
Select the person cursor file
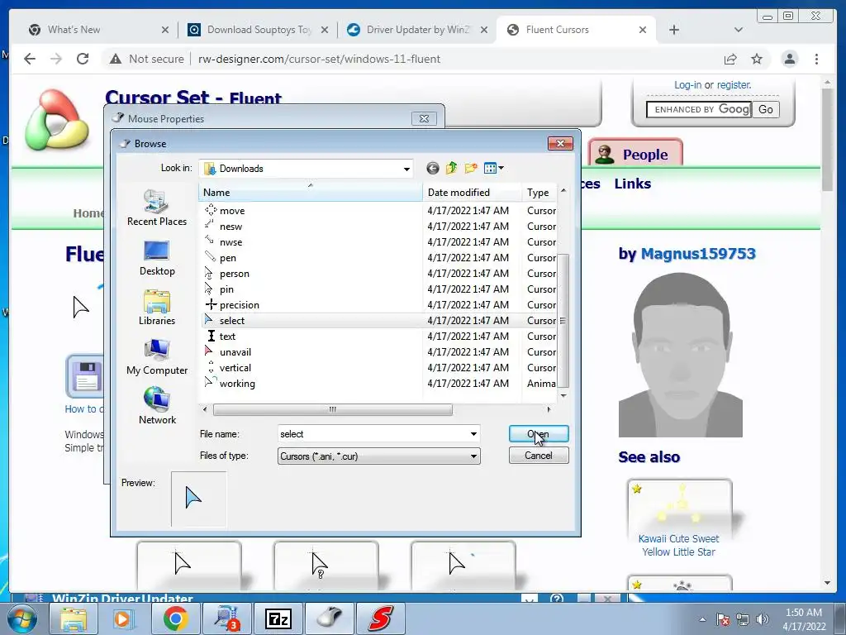[x=234, y=273]
